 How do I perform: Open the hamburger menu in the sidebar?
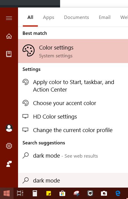9,18
